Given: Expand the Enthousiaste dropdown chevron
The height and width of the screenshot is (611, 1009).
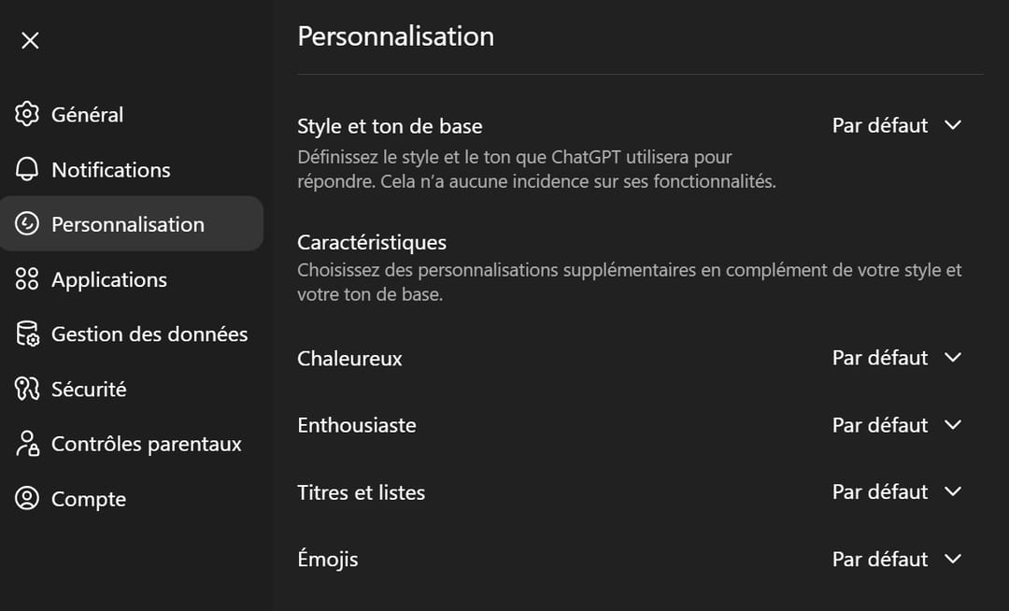Looking at the screenshot, I should pos(953,425).
